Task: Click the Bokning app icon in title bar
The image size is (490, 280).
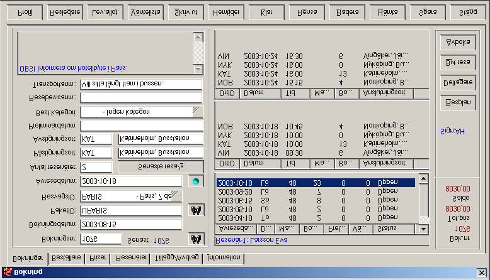Action: [x=8, y=272]
